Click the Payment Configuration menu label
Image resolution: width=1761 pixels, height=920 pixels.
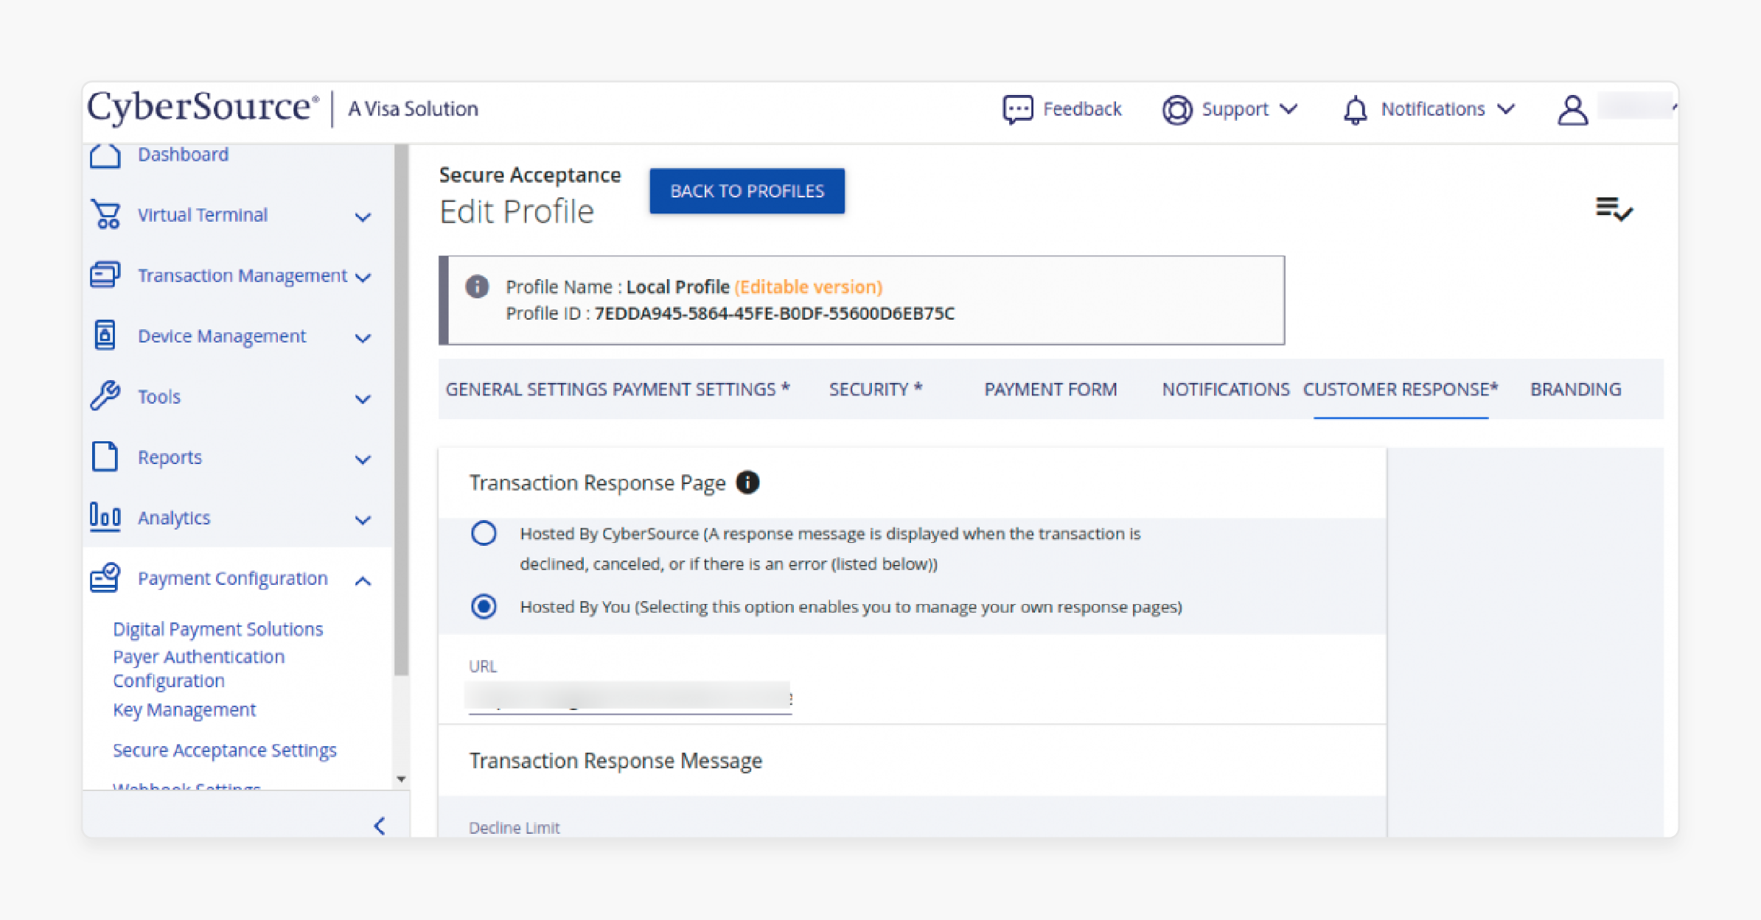click(x=233, y=579)
